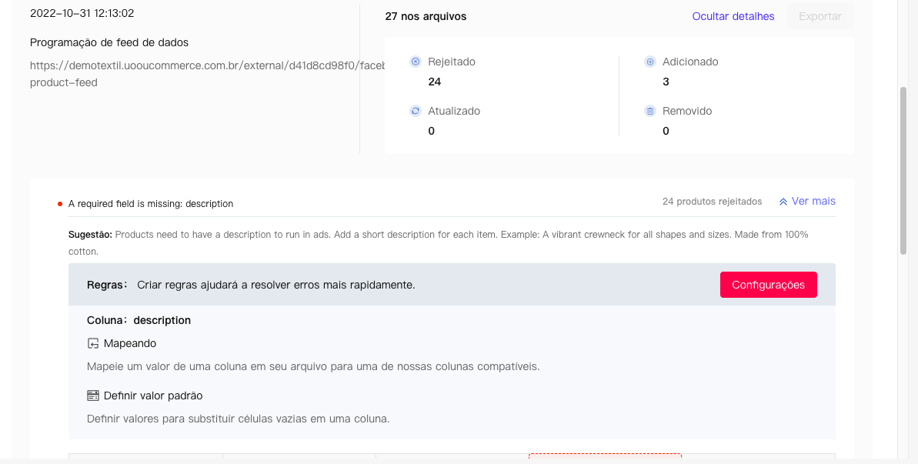Click the Atualizado refresh icon
Image resolution: width=918 pixels, height=464 pixels.
(x=416, y=111)
